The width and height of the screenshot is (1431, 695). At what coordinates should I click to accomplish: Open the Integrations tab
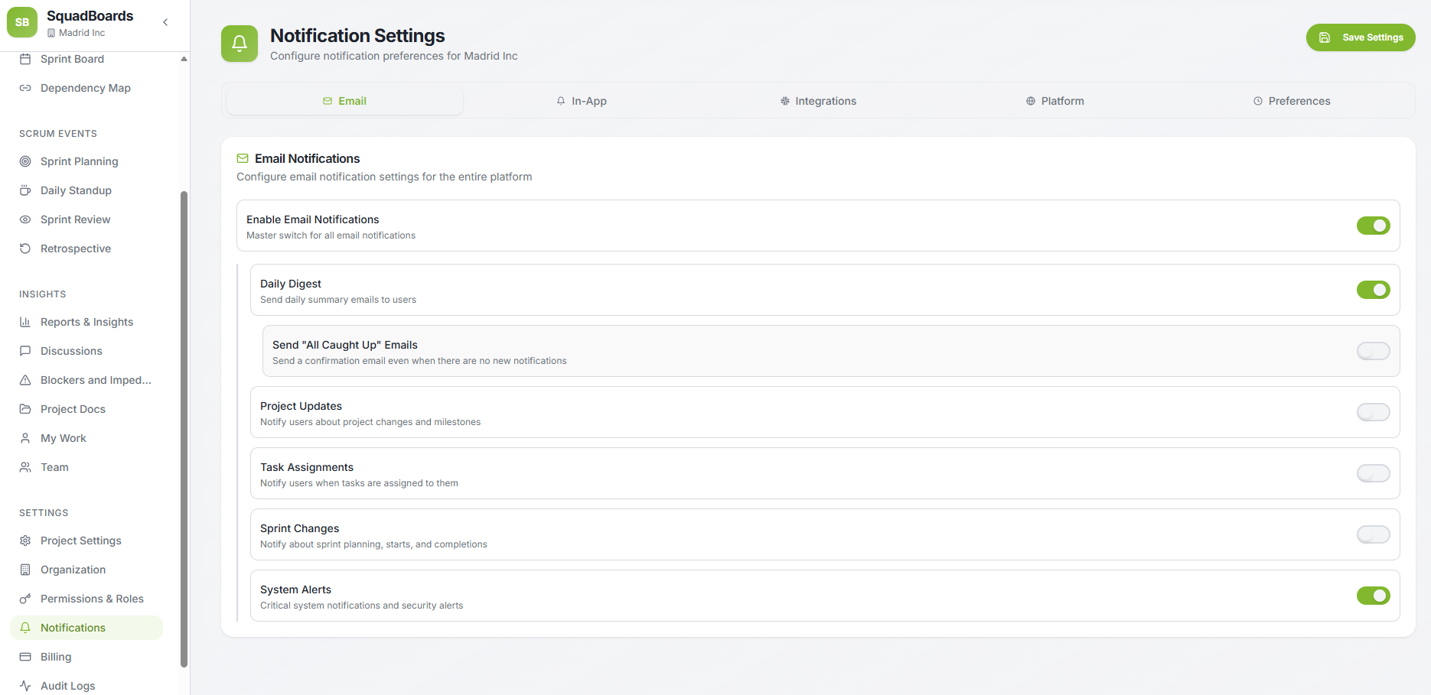tap(818, 101)
